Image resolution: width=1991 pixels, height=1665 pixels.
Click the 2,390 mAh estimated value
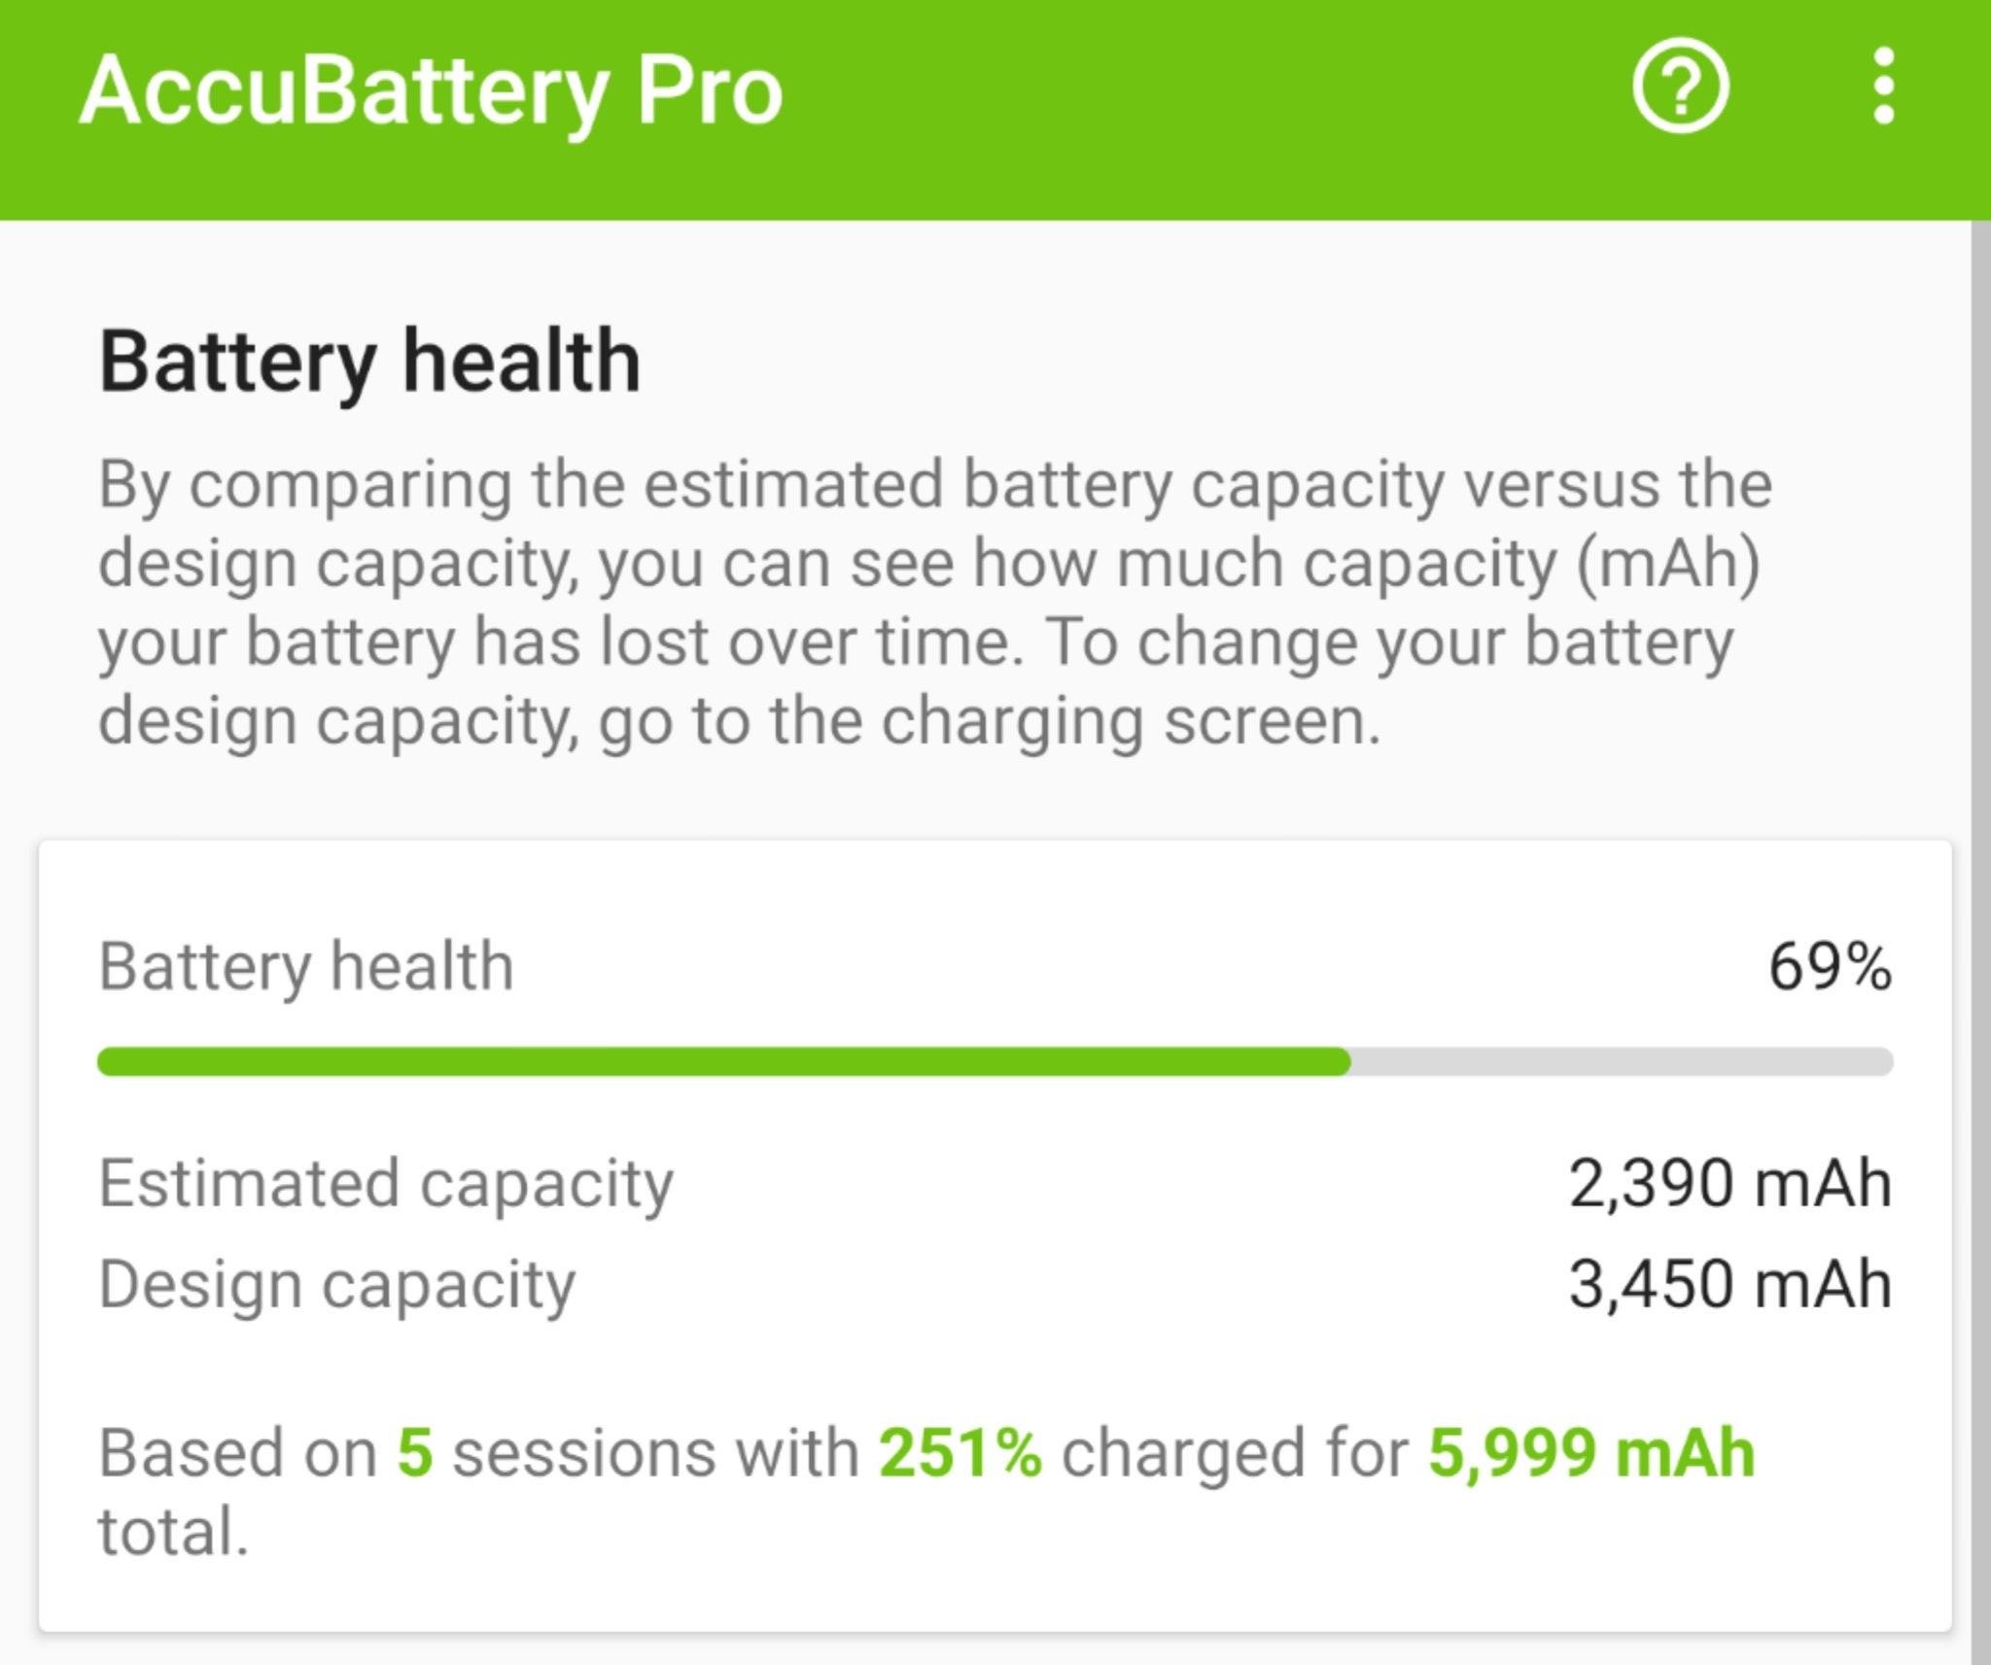pos(1729,1184)
